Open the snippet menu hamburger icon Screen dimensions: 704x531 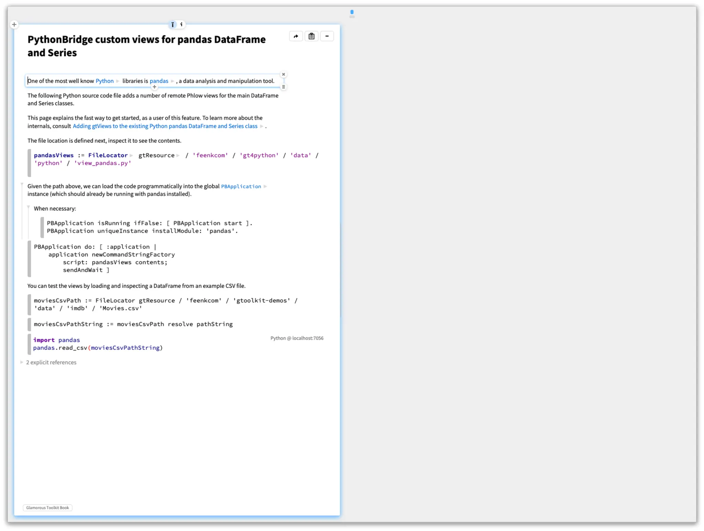[284, 87]
